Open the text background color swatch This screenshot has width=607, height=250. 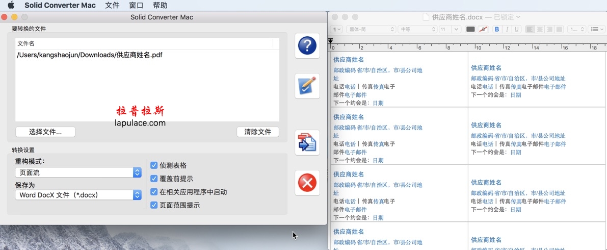click(483, 30)
